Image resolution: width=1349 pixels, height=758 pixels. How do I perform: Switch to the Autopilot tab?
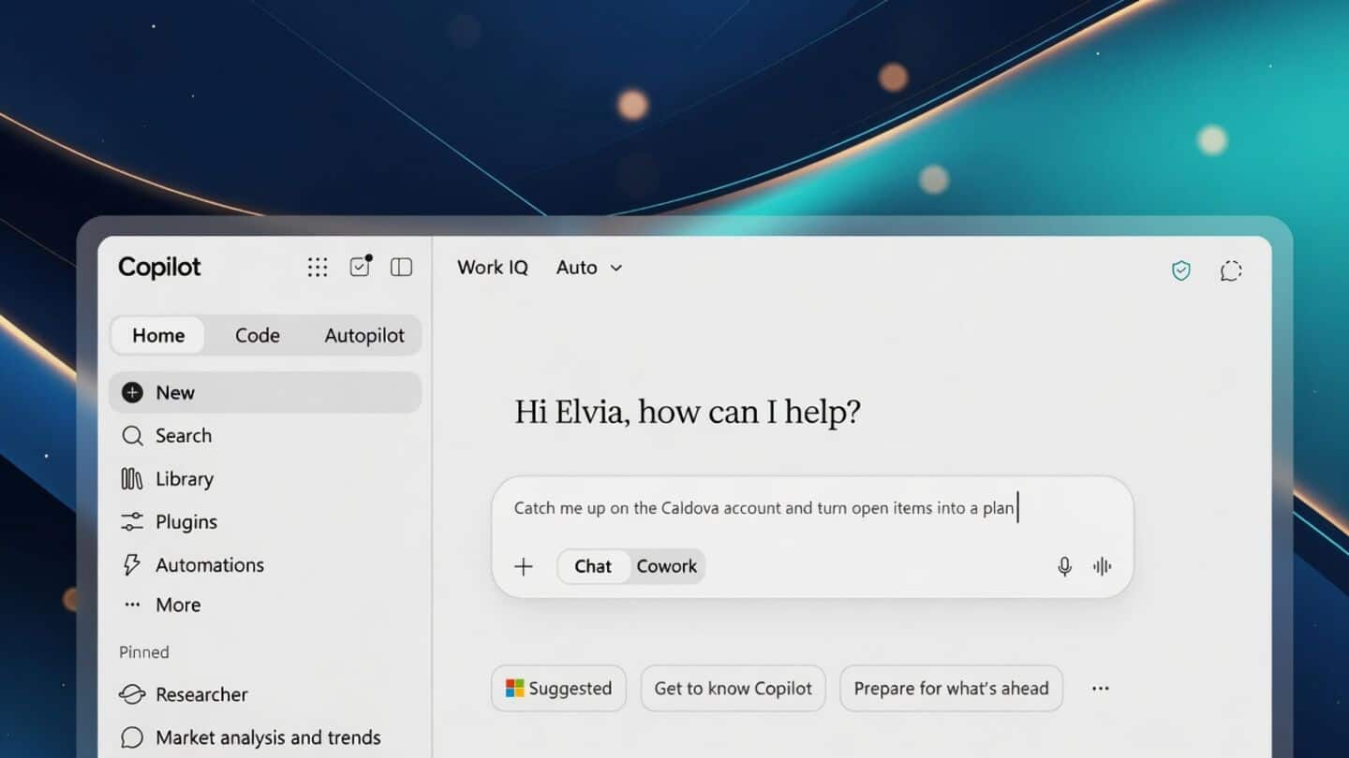(x=364, y=336)
